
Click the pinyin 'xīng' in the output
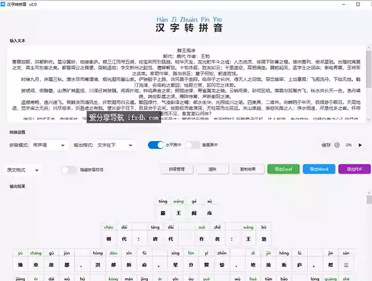click(176, 253)
